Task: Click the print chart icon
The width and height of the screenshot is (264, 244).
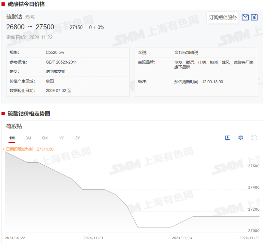Action: [x=241, y=138]
